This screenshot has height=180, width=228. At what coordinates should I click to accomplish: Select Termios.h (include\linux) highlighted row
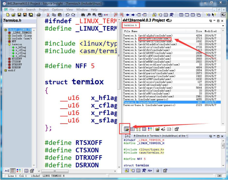172,102
